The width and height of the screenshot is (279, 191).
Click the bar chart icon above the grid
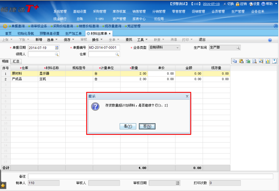click(268, 61)
